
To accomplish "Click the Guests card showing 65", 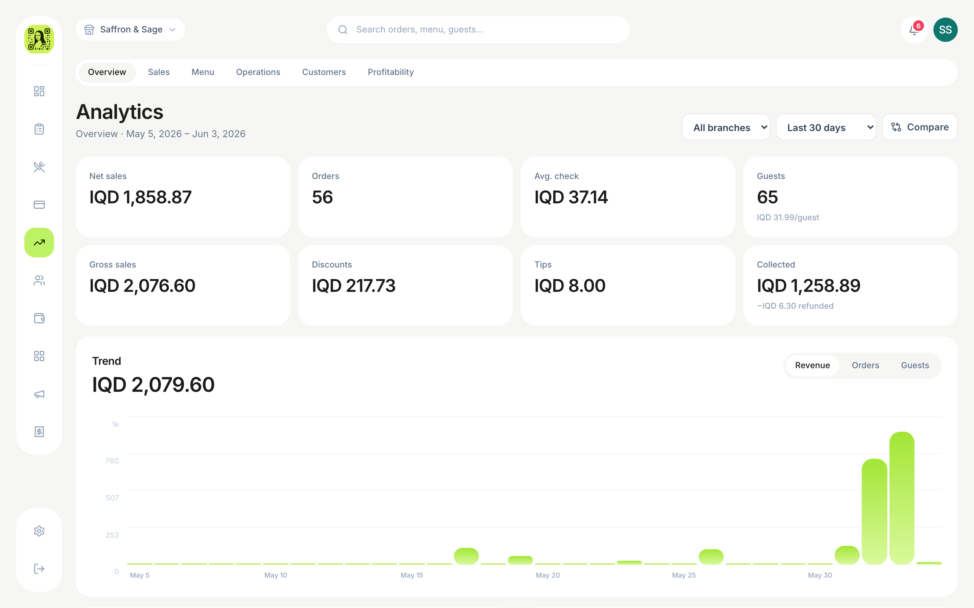I will pos(850,197).
